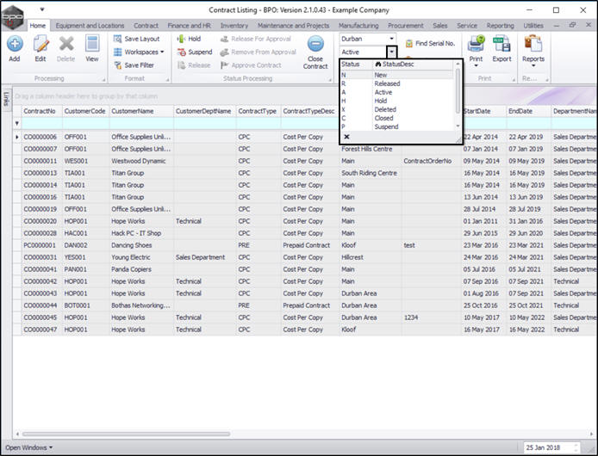Click customer name Panda Copiers
The image size is (598, 456).
coord(131,269)
